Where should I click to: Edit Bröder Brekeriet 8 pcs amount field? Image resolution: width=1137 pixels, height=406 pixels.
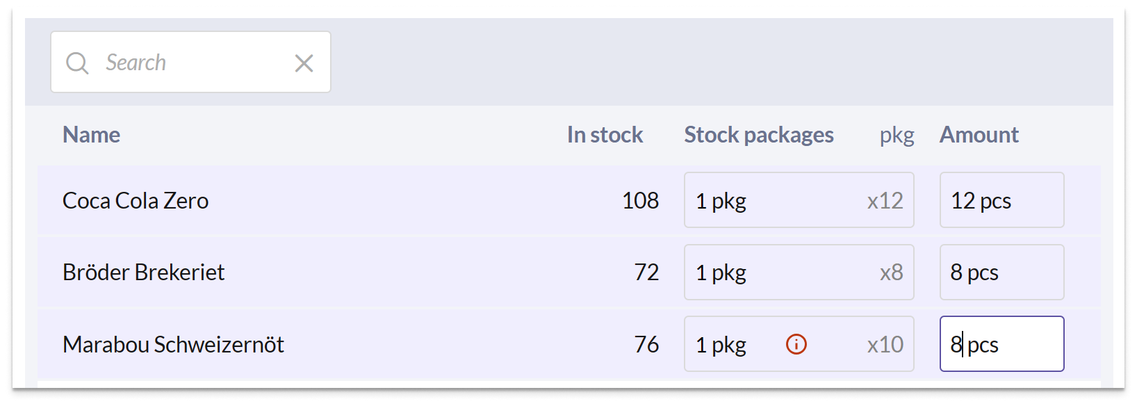tap(1002, 273)
